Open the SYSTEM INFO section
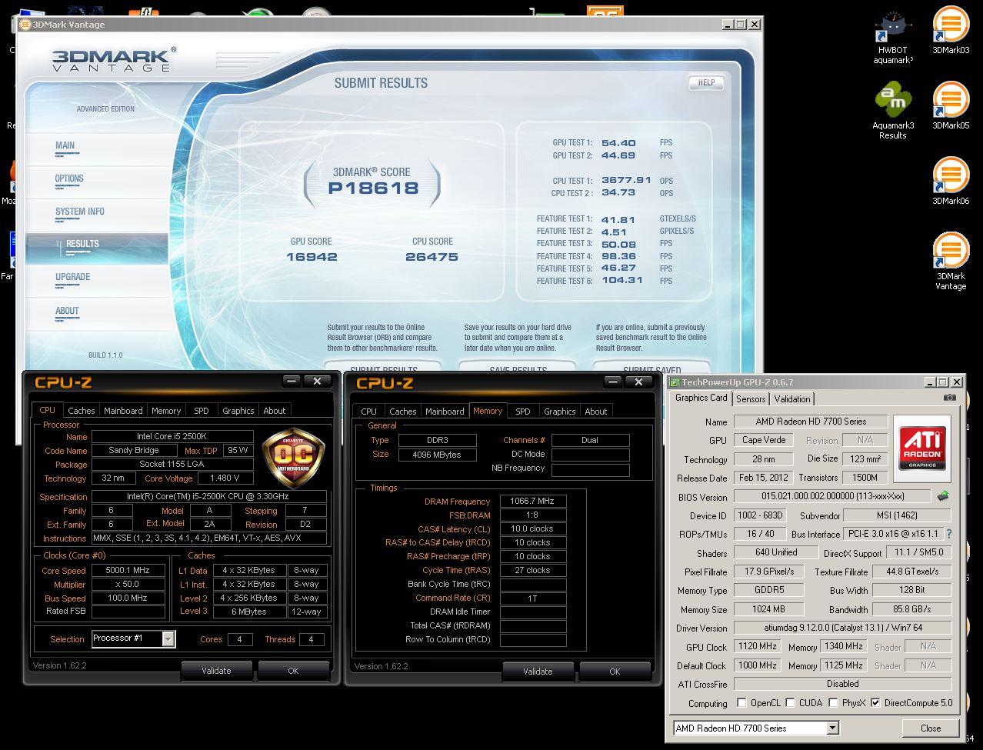The height and width of the screenshot is (750, 983). click(x=79, y=212)
